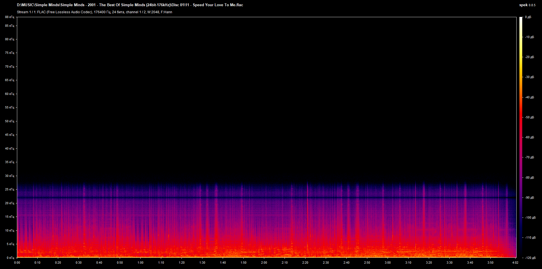
Task: Click the 0 кГц frequency label
Action: coord(10,258)
